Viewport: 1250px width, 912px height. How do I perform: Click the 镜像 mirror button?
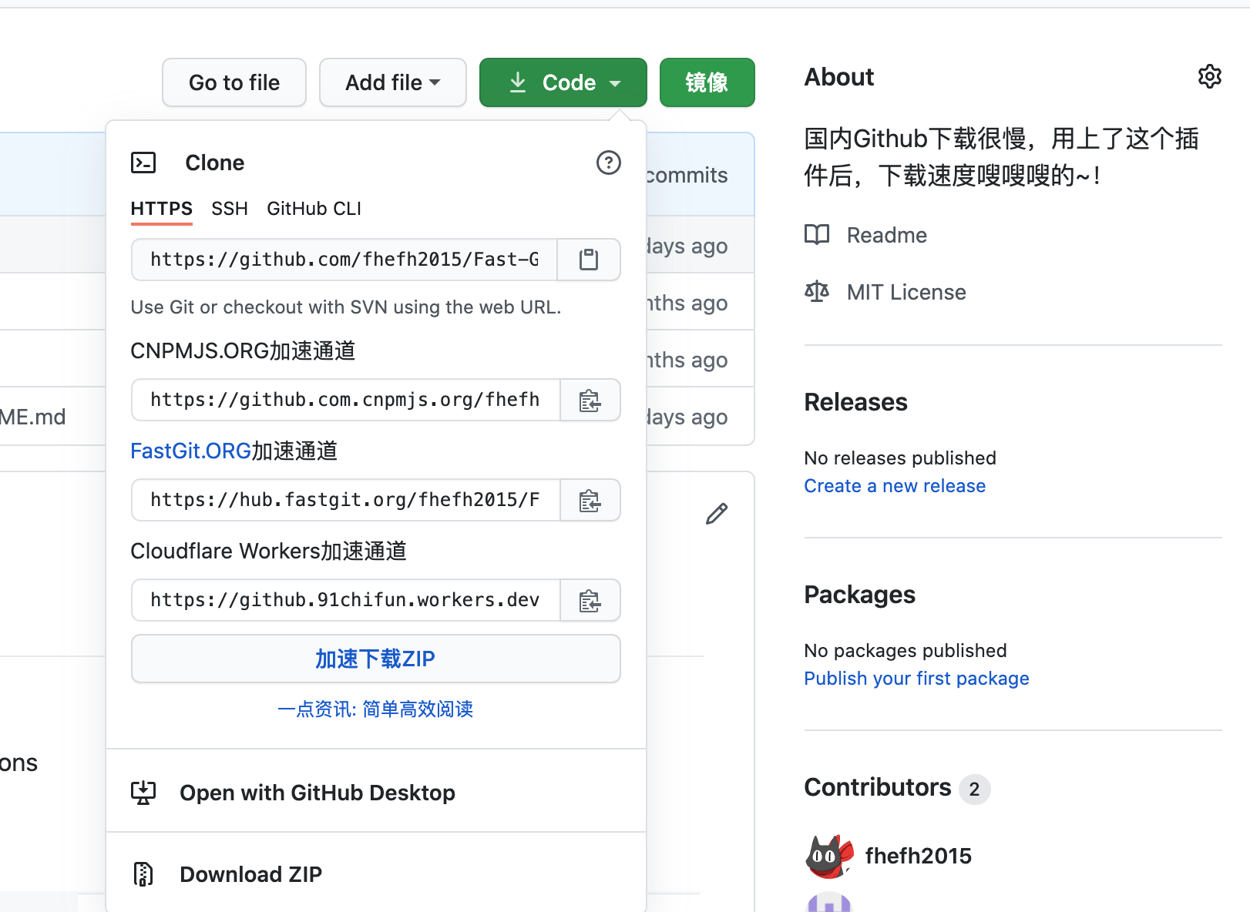click(707, 82)
